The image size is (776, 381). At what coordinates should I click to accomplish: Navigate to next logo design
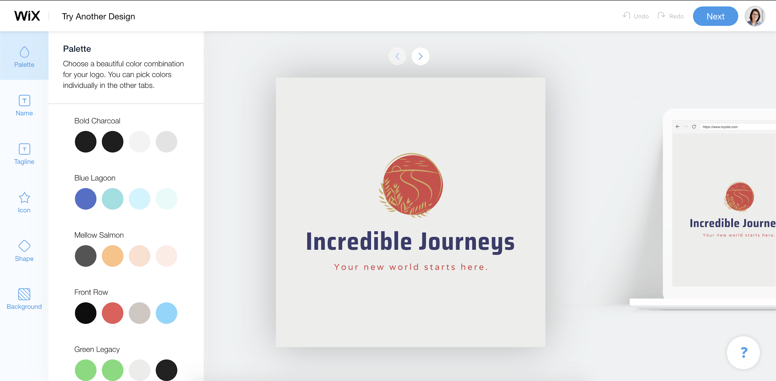coord(421,56)
